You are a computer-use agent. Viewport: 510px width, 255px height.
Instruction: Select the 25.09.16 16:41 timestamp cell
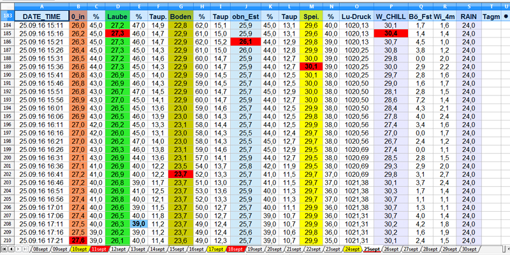click(41, 174)
